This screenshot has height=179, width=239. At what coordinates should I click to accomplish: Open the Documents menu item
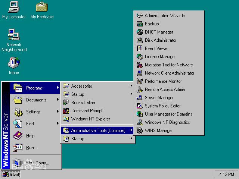(35, 100)
